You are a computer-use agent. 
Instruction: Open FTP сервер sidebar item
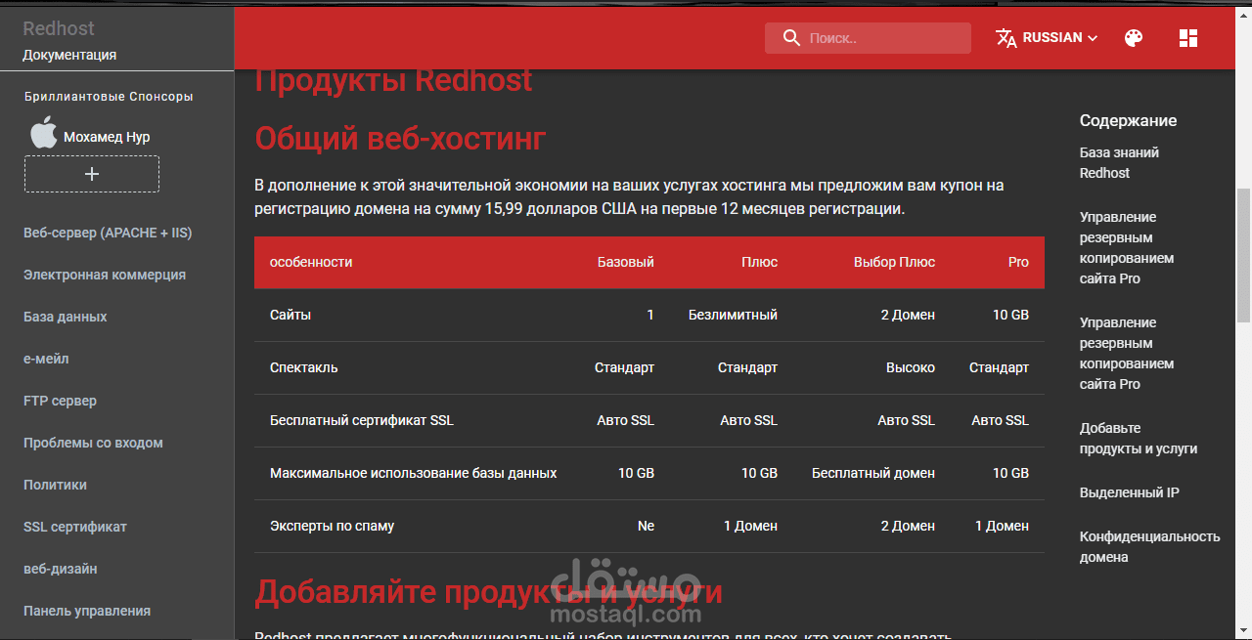coord(60,401)
